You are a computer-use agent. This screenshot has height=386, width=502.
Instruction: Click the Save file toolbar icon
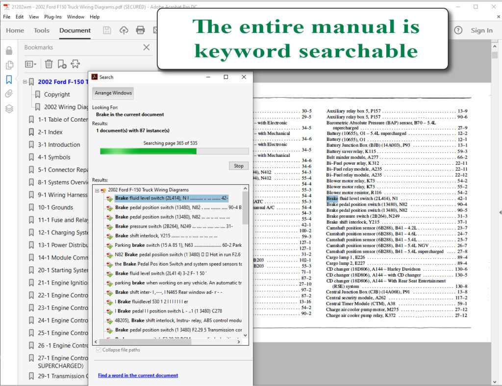(107, 30)
